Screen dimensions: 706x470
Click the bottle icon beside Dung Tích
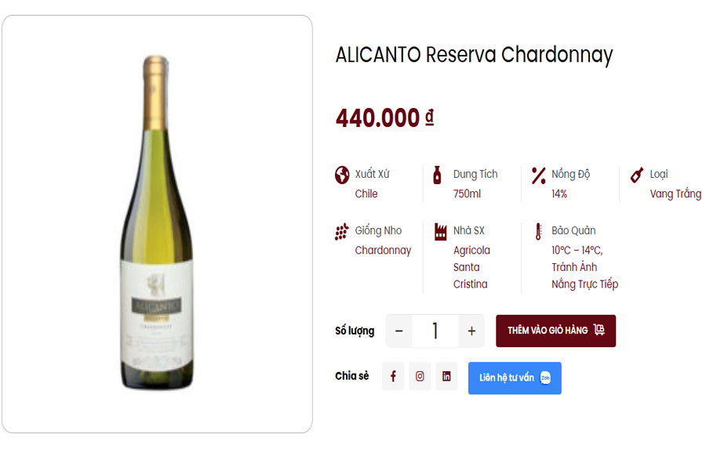point(436,174)
